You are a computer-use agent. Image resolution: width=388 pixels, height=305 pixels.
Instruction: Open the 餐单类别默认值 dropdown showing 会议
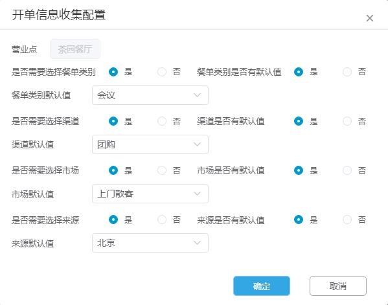pos(150,95)
